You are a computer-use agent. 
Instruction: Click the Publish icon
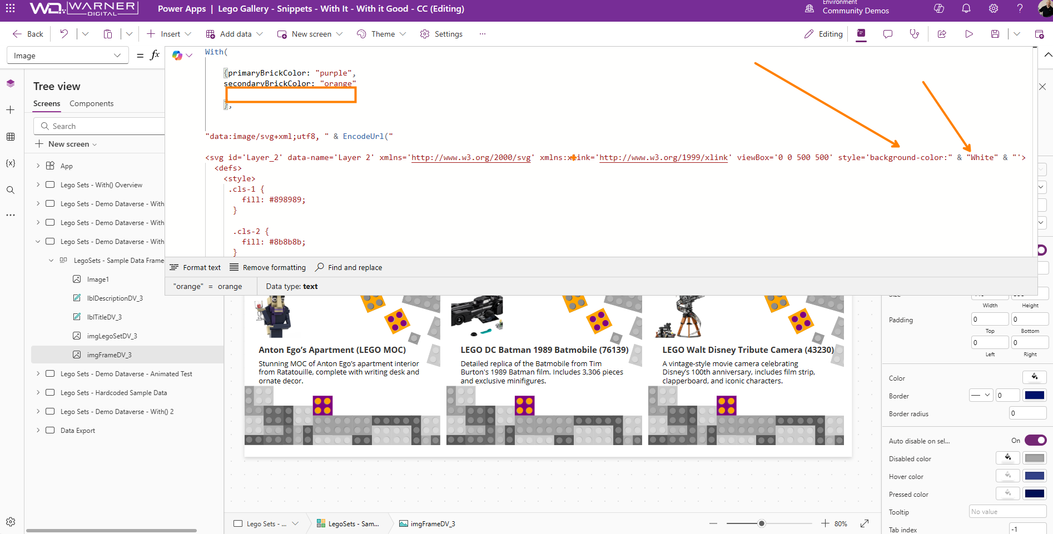(1039, 34)
